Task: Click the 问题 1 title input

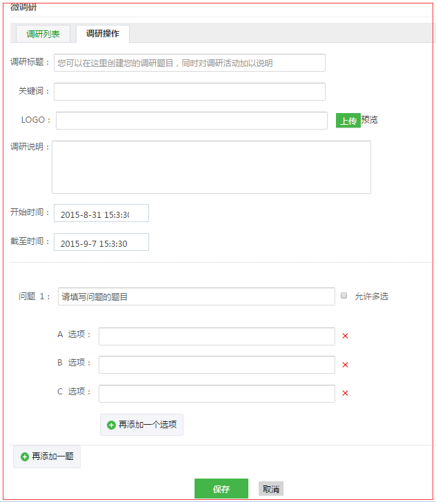Action: 197,297
